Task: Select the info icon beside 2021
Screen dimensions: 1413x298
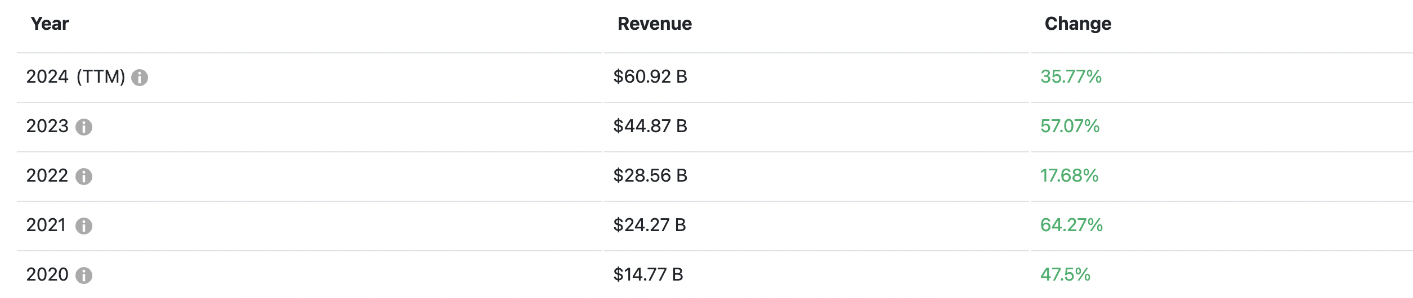Action: click(x=84, y=226)
